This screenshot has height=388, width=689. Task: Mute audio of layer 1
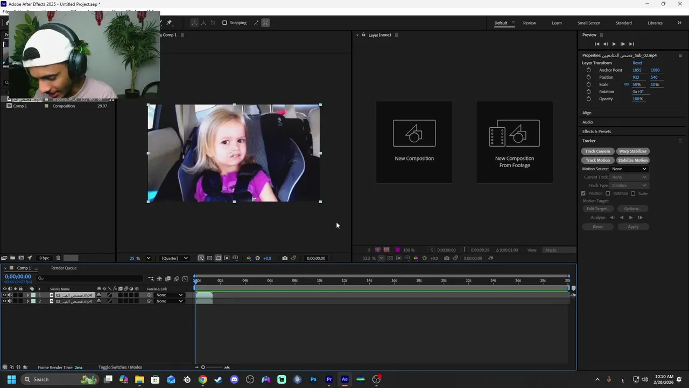(10, 295)
